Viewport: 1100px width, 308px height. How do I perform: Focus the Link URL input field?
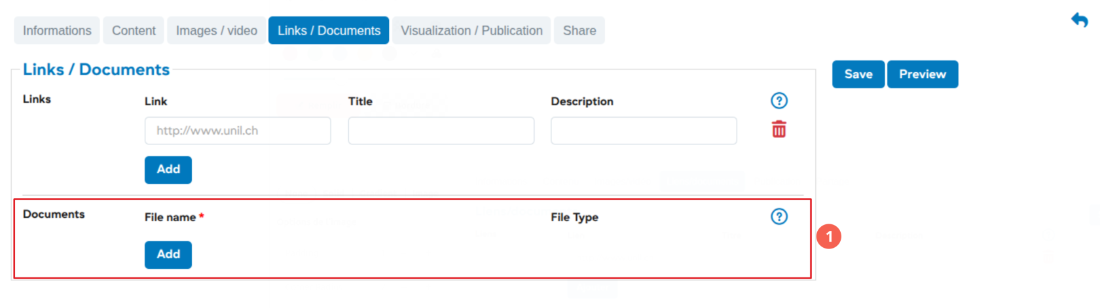tap(238, 131)
